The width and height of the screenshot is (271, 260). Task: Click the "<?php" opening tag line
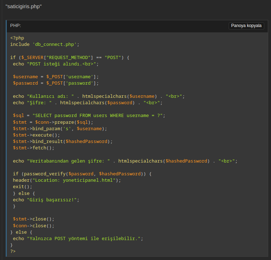(x=17, y=38)
